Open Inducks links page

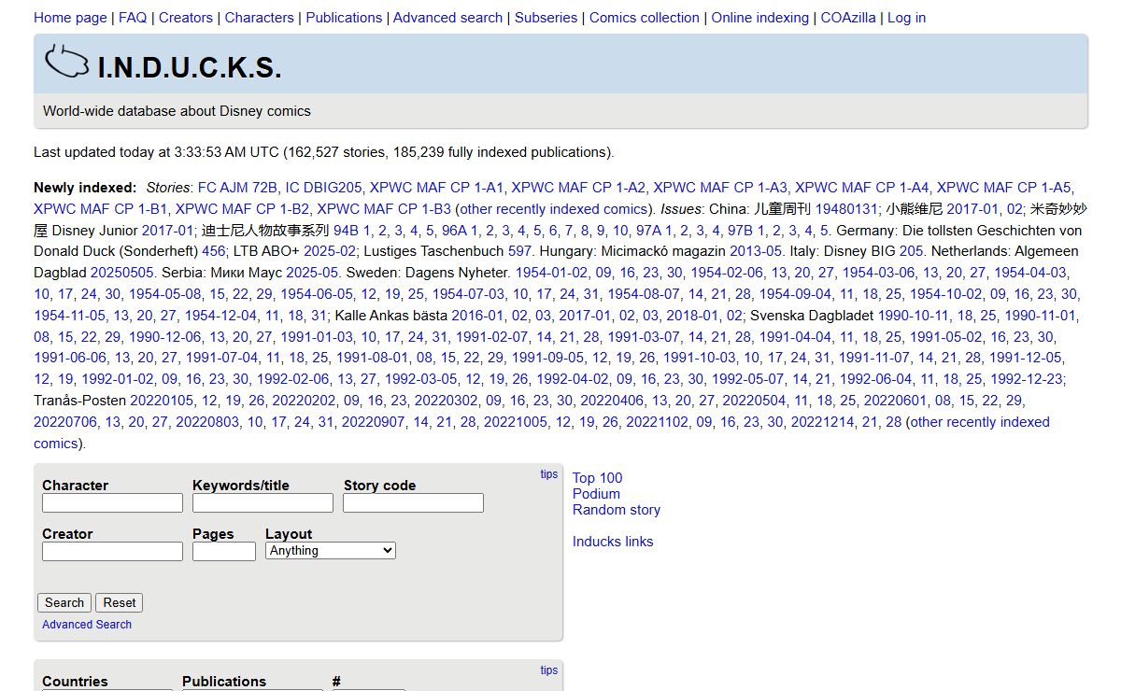point(613,542)
